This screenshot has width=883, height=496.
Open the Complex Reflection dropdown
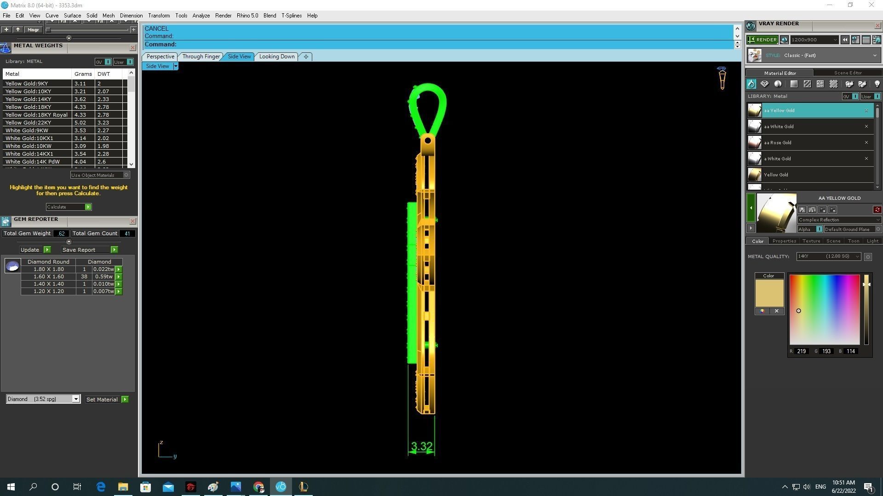839,220
